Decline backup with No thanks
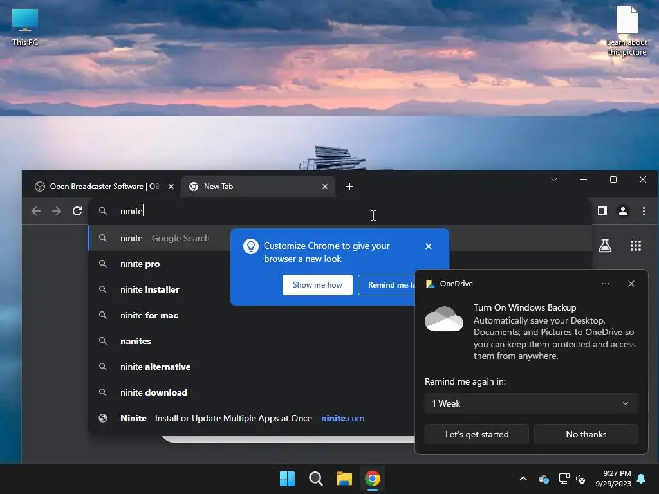659x494 pixels. coord(586,434)
